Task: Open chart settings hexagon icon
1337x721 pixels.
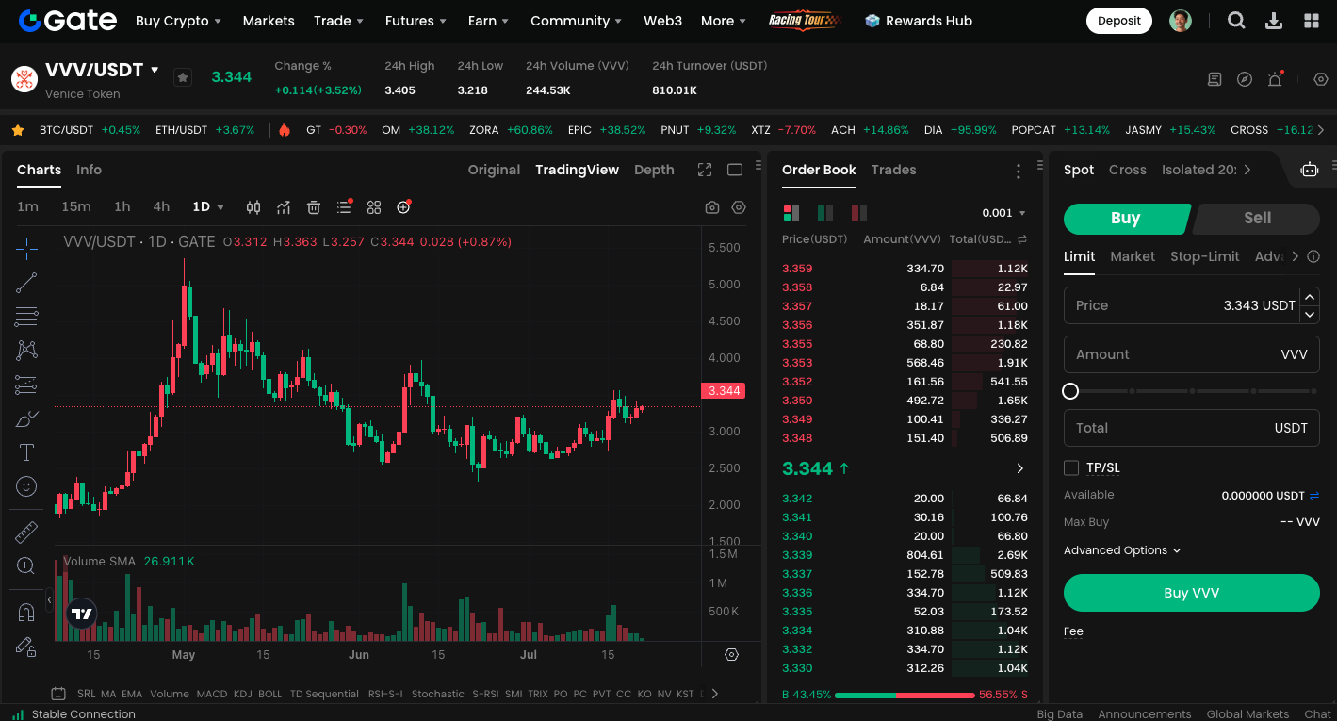Action: (739, 207)
